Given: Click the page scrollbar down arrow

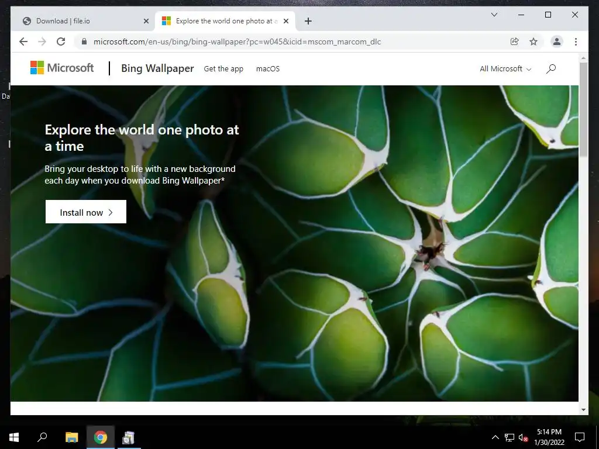Looking at the screenshot, I should click(583, 410).
